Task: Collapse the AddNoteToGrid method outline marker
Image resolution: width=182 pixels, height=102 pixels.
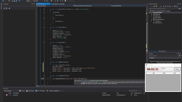Action: pyautogui.click(x=44, y=62)
